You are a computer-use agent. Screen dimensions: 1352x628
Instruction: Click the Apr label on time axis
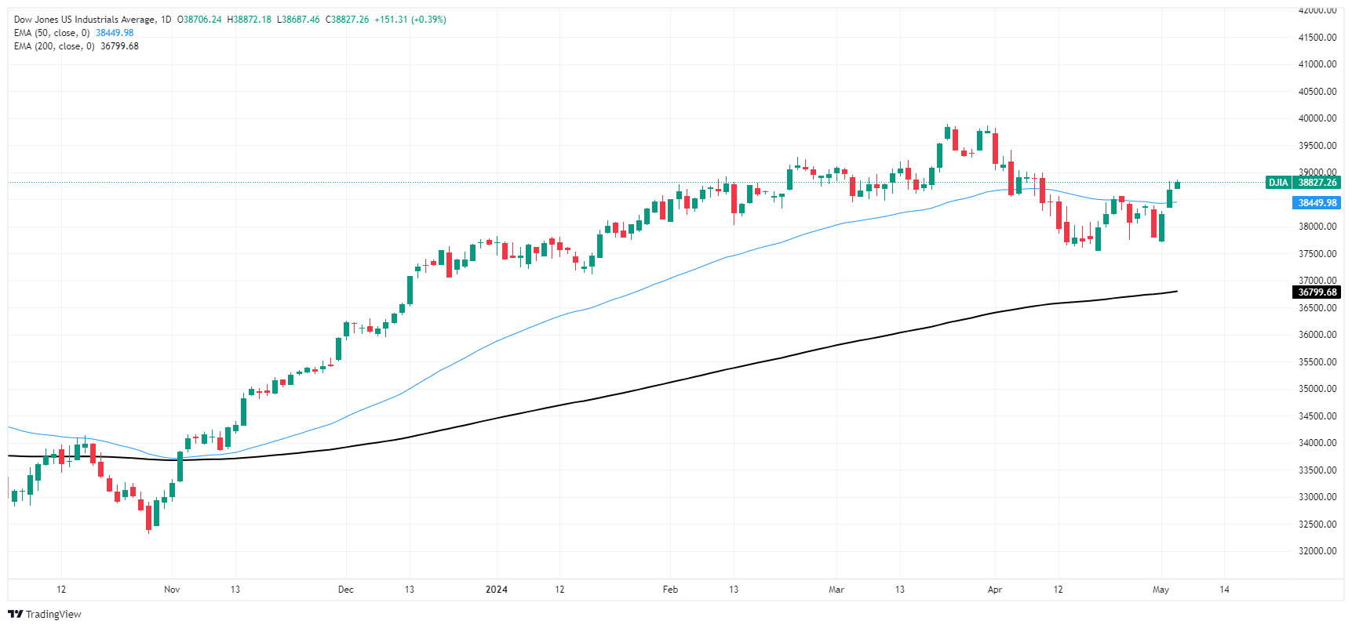pyautogui.click(x=995, y=590)
